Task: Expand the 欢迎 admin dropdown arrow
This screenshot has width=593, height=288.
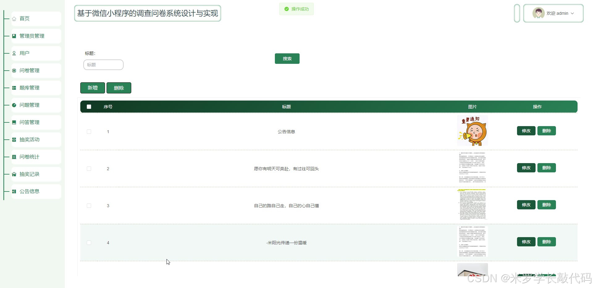Action: [572, 13]
